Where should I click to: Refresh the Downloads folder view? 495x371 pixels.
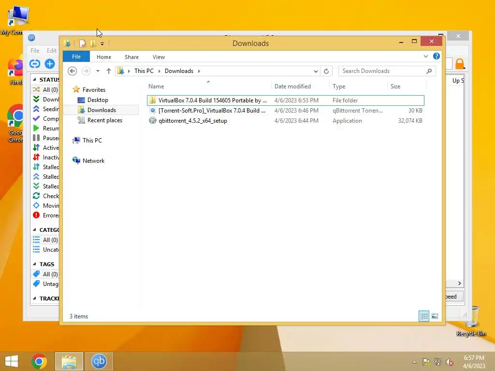[x=326, y=71]
